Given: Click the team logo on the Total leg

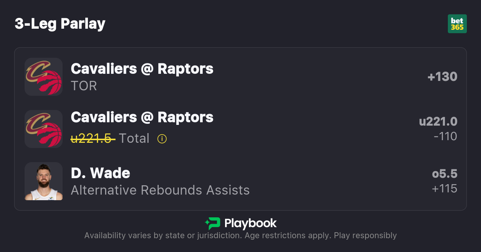Looking at the screenshot, I should coord(44,129).
